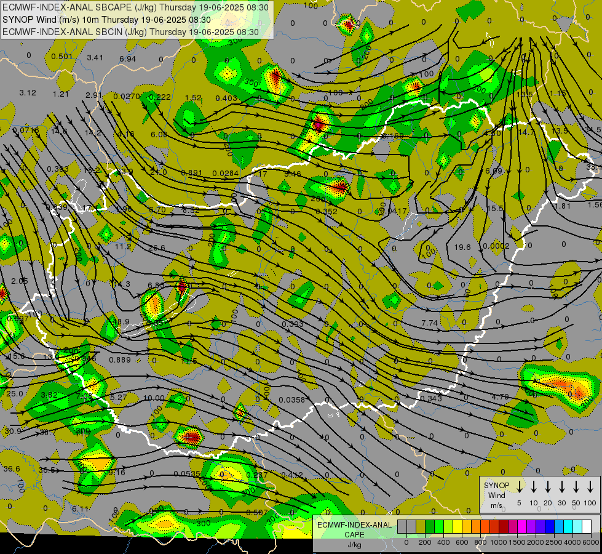Click the '1000' tick label in CAPE legend

[499, 542]
